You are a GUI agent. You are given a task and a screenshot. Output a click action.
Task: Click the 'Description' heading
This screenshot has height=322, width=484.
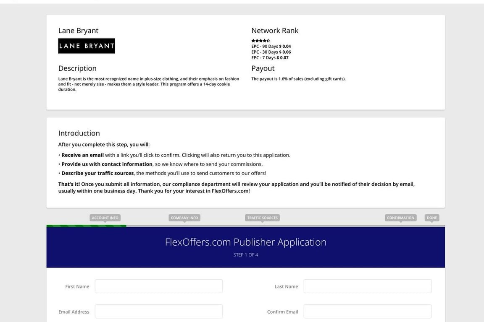[77, 68]
